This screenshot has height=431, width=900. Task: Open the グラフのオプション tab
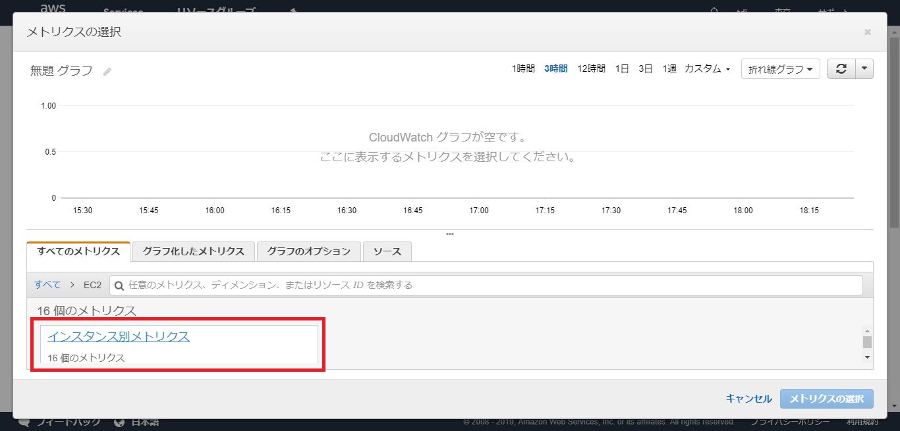(309, 251)
